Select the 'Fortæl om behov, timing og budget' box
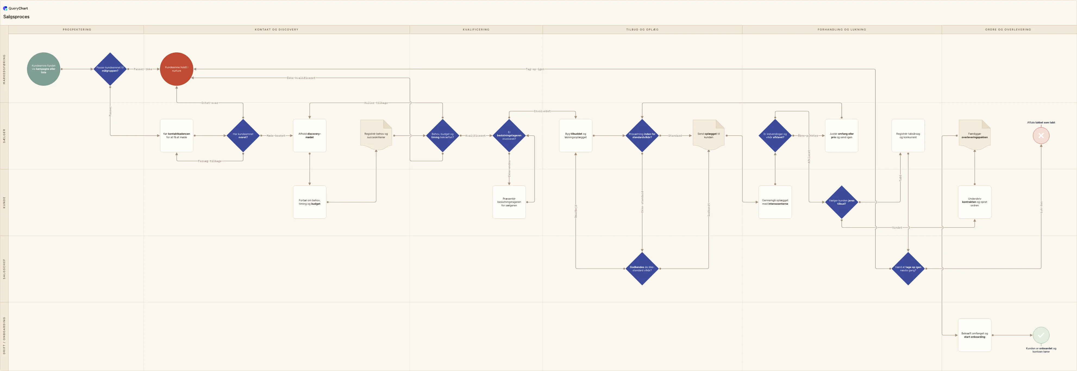The height and width of the screenshot is (371, 1077). point(309,202)
